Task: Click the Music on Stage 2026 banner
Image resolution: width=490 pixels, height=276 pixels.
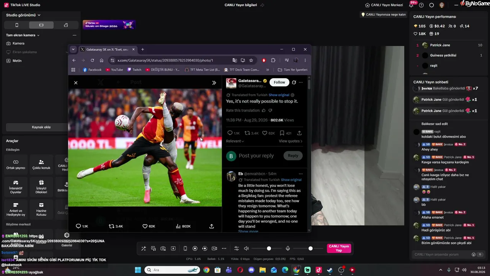Action: coord(109,25)
